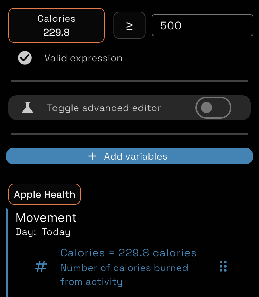
Task: Click the 229.8 value in the Calories chip
Action: click(x=56, y=32)
